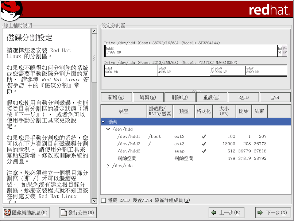
Task: Toggle hide RAID/LVM group members checkbox
Action: [x=104, y=200]
